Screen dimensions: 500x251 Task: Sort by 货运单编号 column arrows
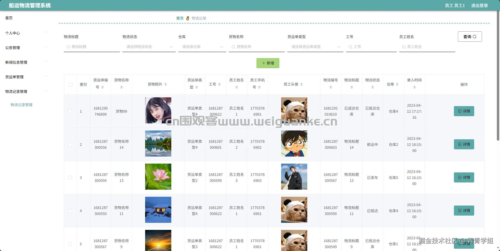[103, 87]
